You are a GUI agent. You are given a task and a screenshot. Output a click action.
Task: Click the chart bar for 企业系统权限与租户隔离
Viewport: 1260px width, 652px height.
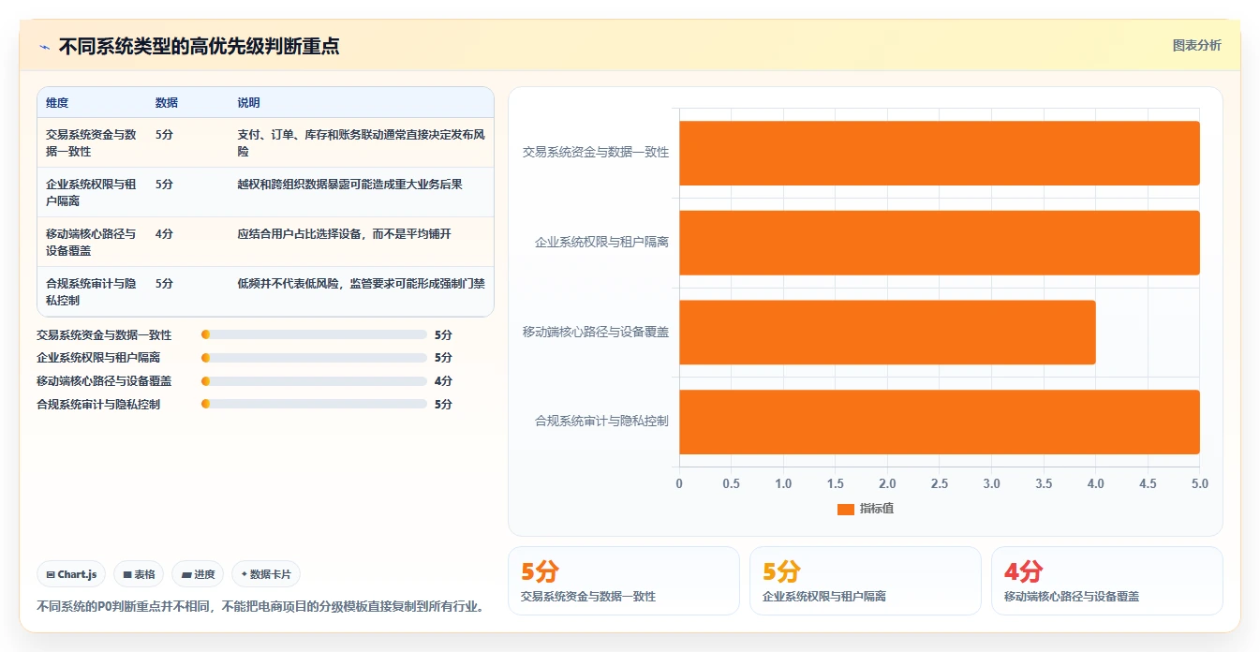pyautogui.click(x=939, y=243)
